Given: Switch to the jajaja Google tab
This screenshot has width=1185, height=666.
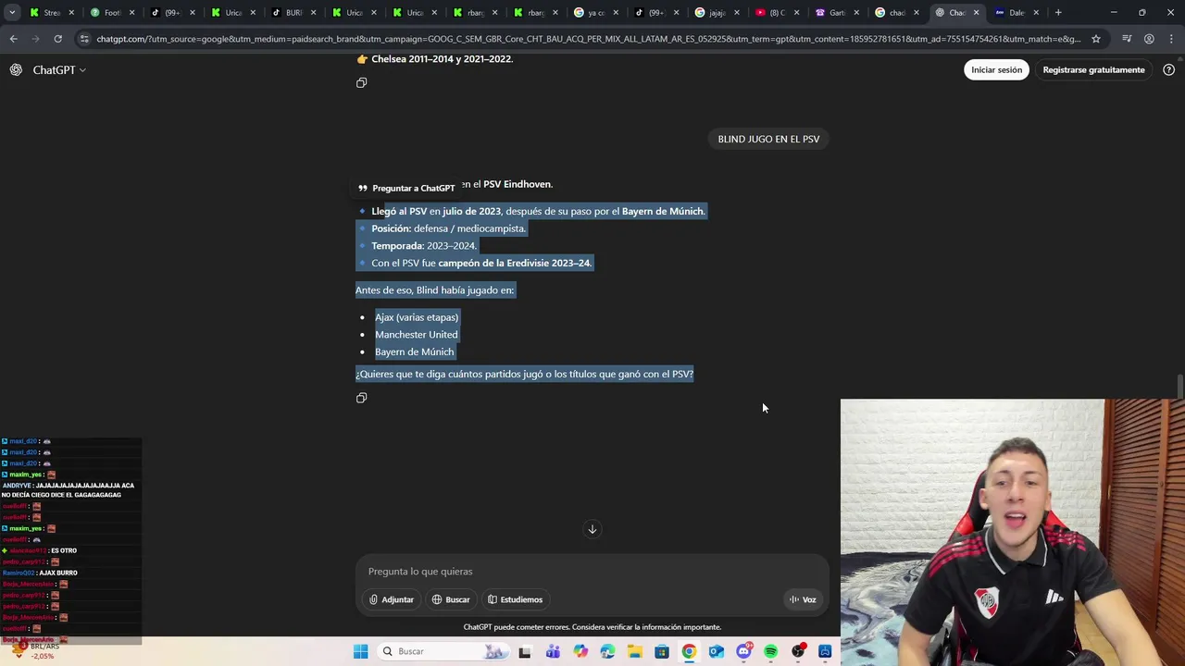Looking at the screenshot, I should pyautogui.click(x=715, y=12).
